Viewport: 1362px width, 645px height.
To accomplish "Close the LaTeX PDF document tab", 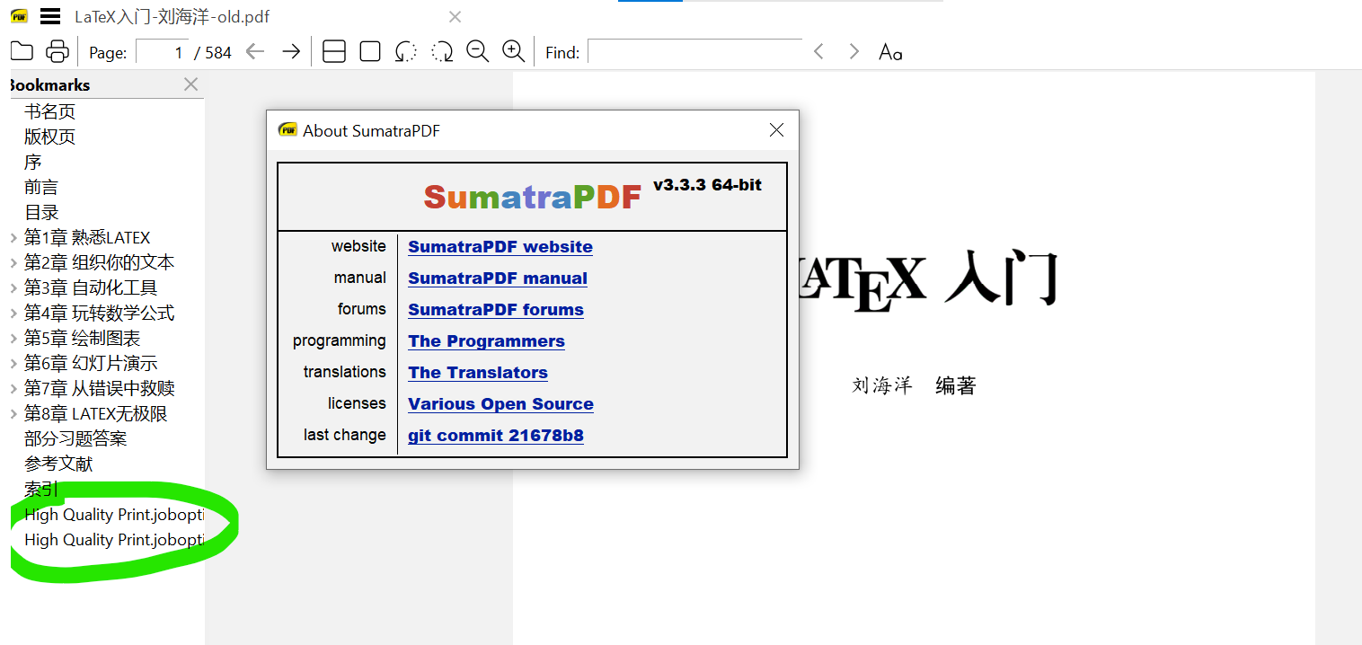I will click(x=455, y=16).
